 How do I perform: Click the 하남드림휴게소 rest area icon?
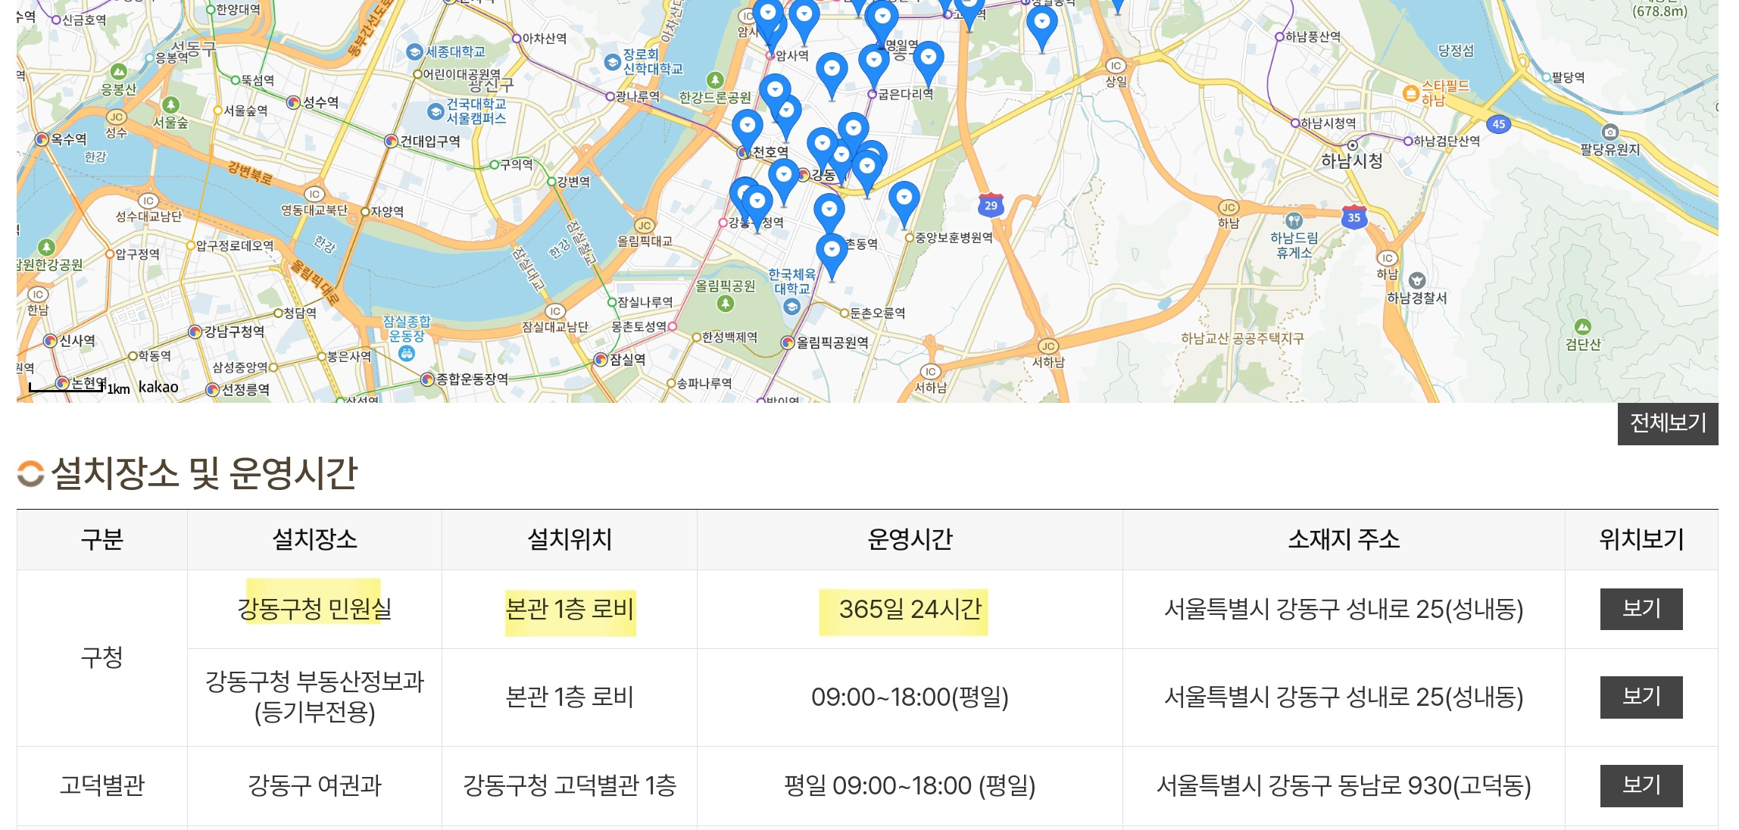pyautogui.click(x=1294, y=221)
